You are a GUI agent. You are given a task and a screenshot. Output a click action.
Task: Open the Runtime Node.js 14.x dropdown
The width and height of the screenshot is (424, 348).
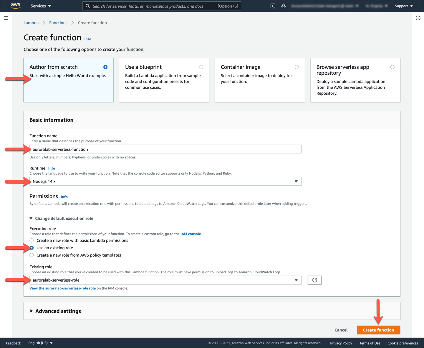click(x=165, y=181)
